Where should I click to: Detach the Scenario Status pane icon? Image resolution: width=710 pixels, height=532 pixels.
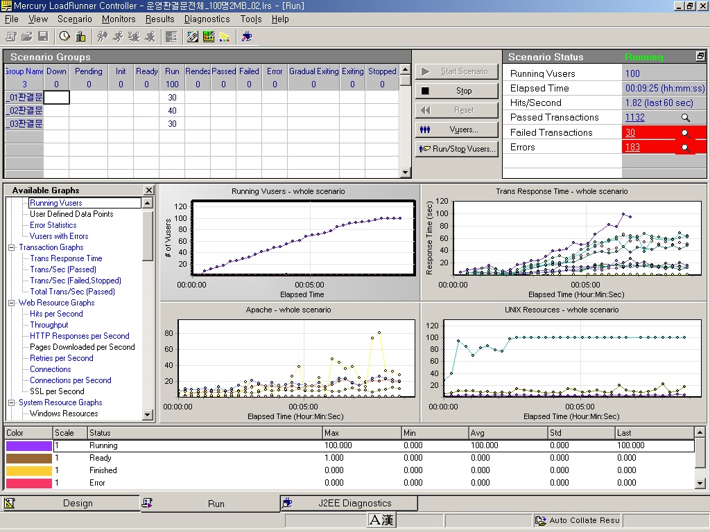point(700,56)
